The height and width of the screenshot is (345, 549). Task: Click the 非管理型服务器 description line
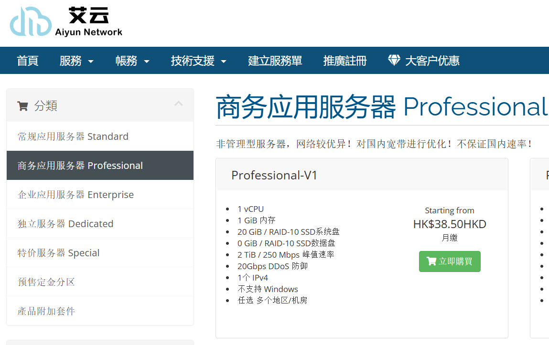(374, 144)
